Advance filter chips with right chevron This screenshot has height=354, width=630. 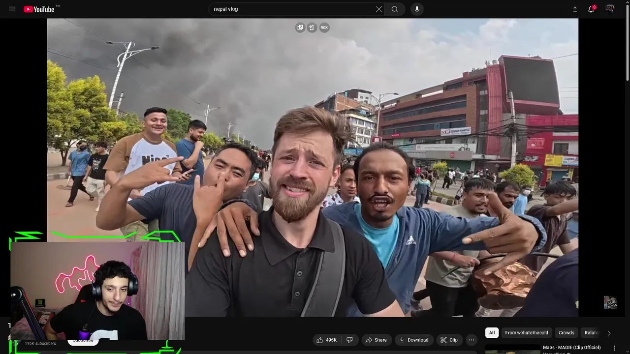(609, 333)
